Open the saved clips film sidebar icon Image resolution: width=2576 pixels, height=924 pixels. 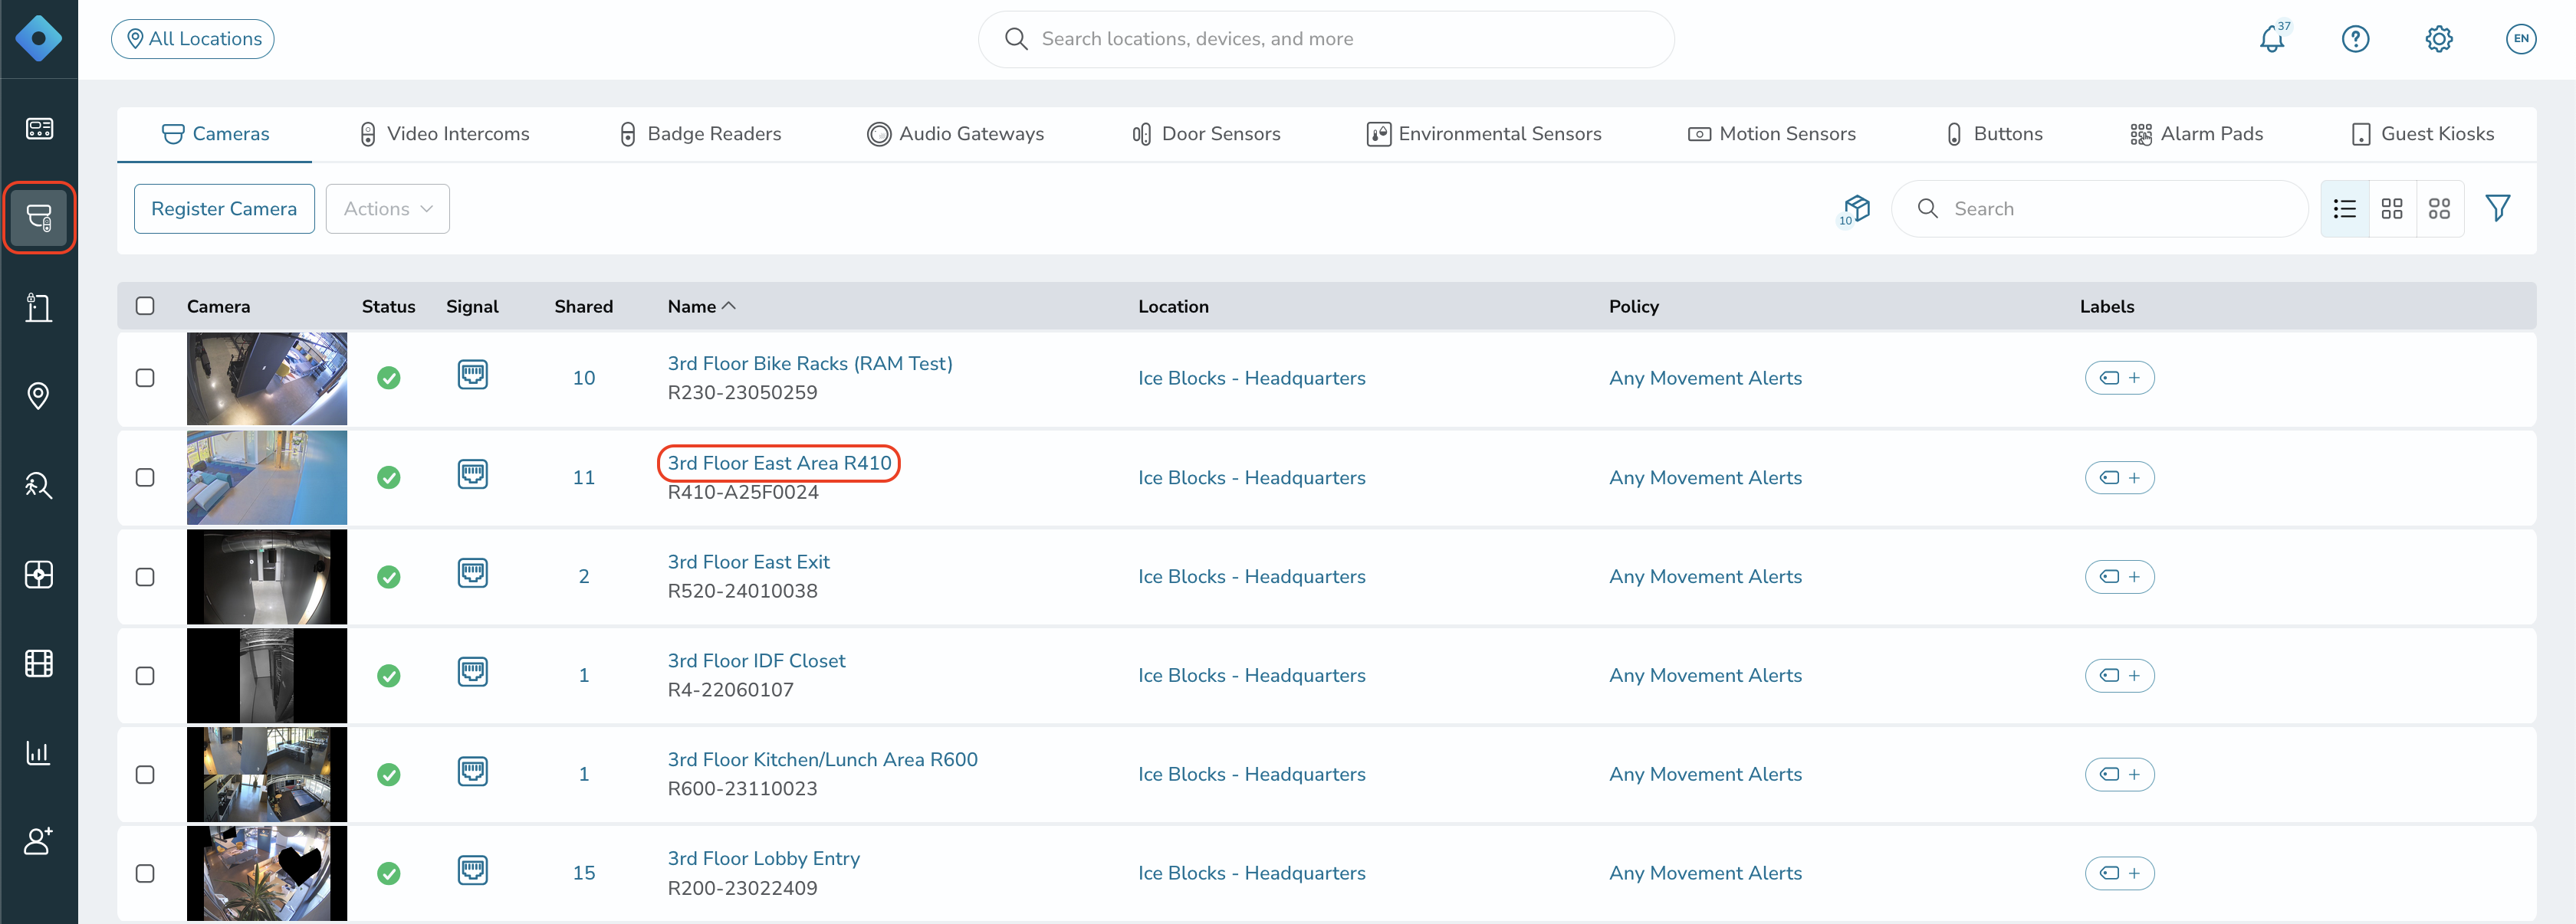tap(39, 664)
